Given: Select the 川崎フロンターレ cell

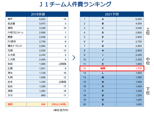Looking at the screenshot, I should 16,33.
